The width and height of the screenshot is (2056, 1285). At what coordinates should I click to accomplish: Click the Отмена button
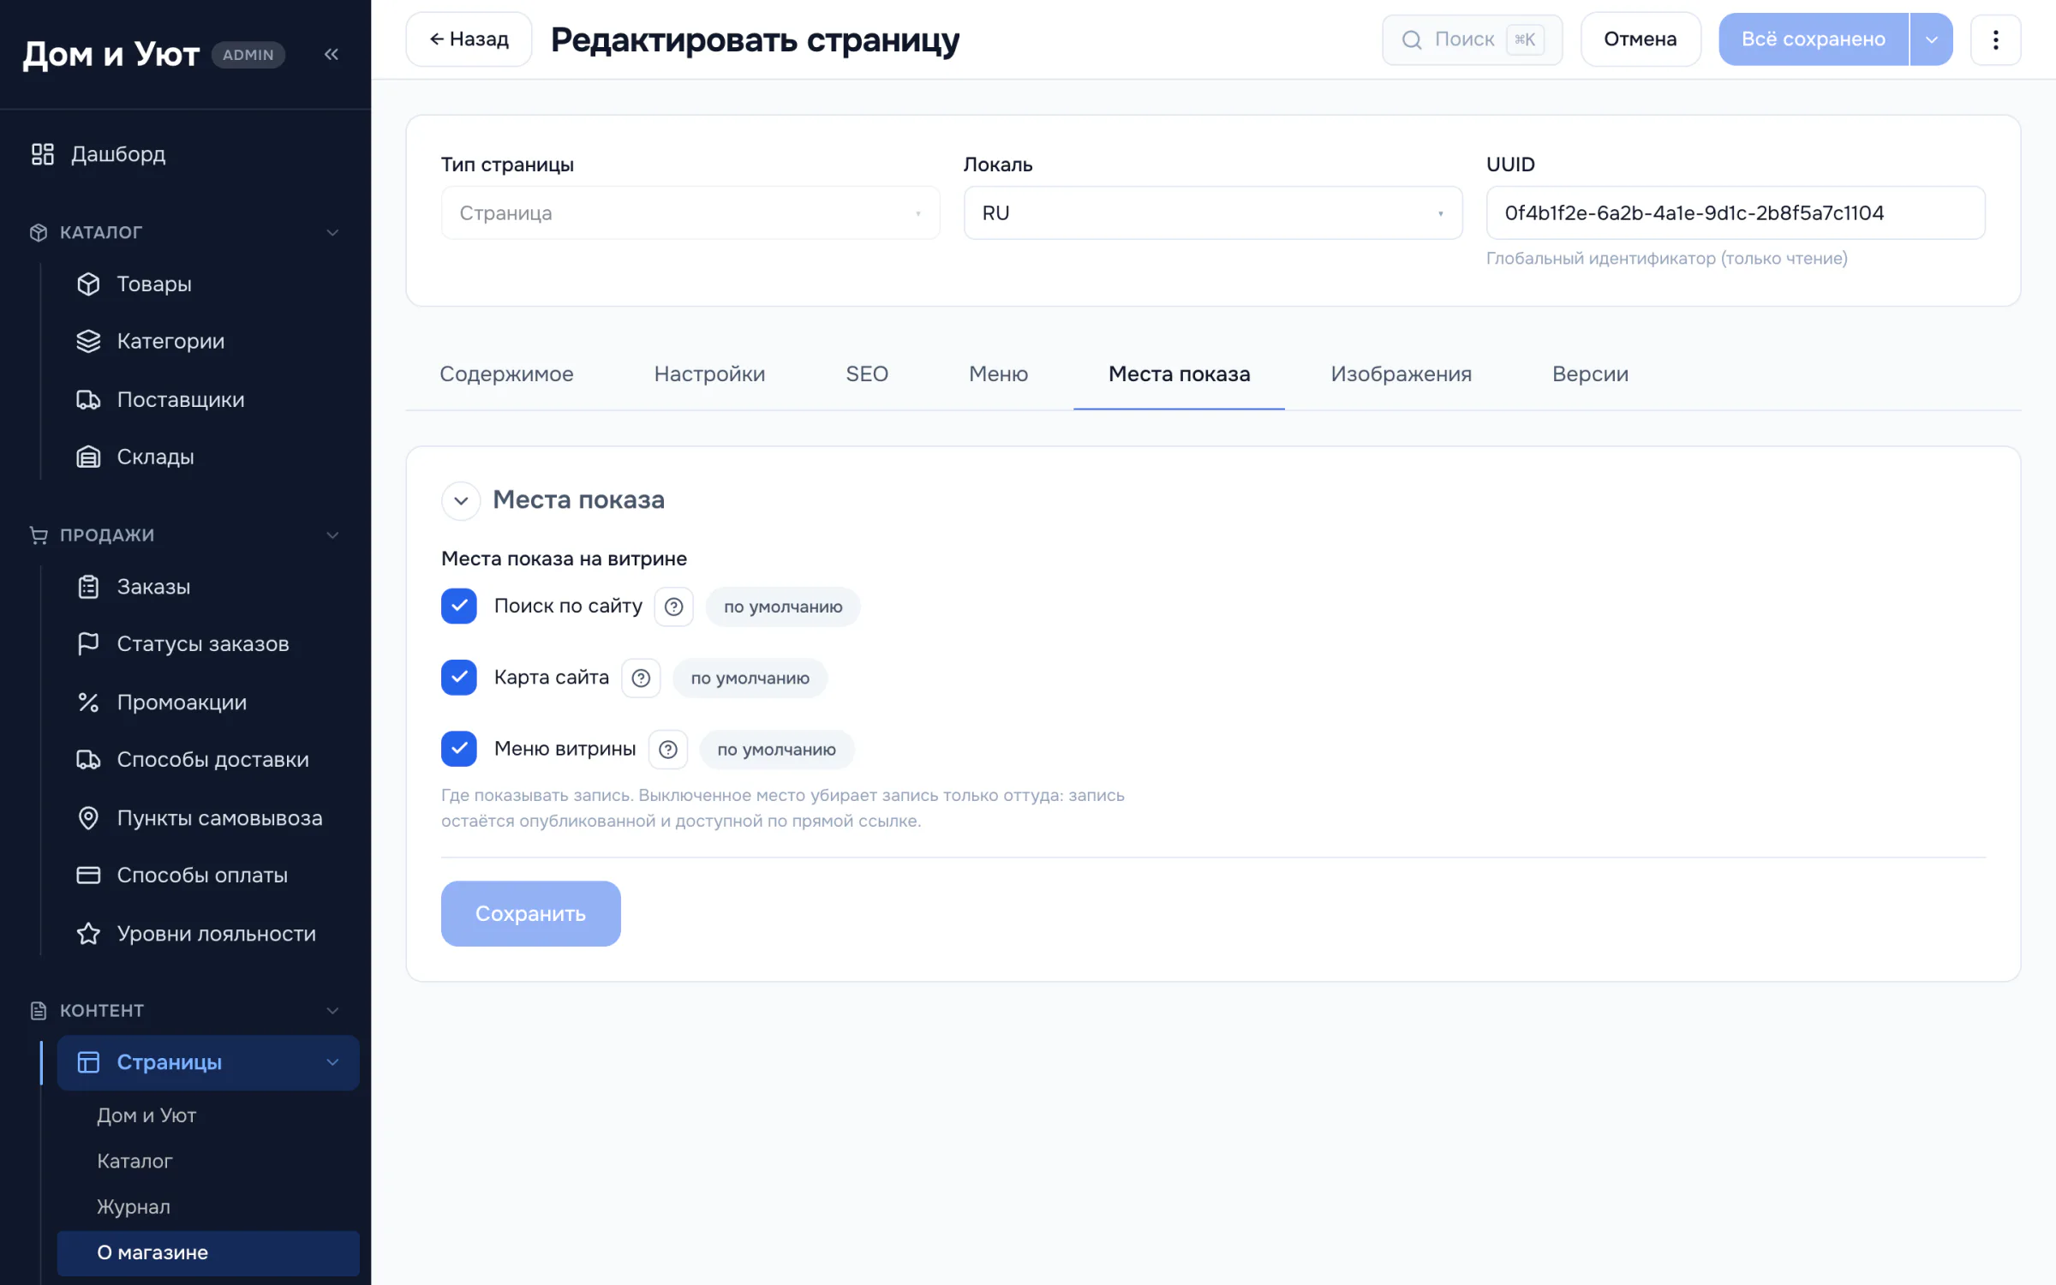tap(1640, 39)
